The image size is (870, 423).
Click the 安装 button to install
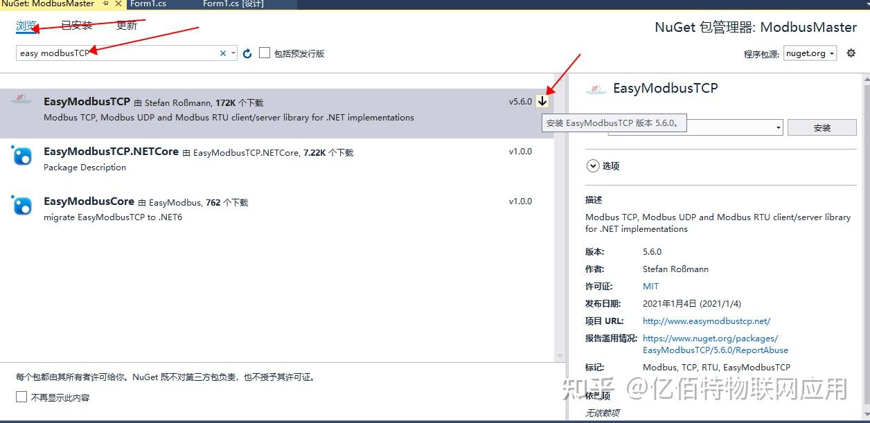(822, 127)
